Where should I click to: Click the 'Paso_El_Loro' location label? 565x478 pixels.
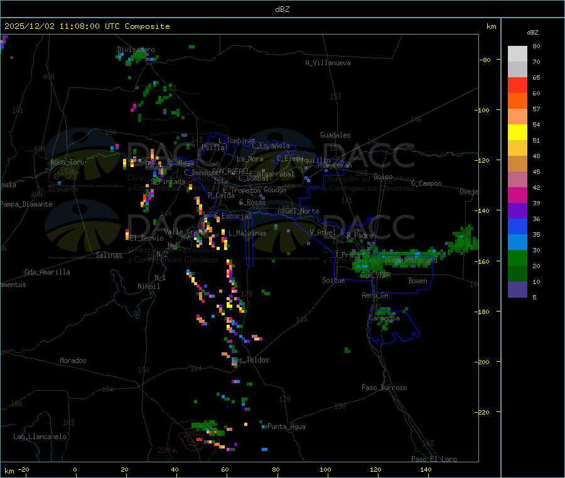[434, 459]
